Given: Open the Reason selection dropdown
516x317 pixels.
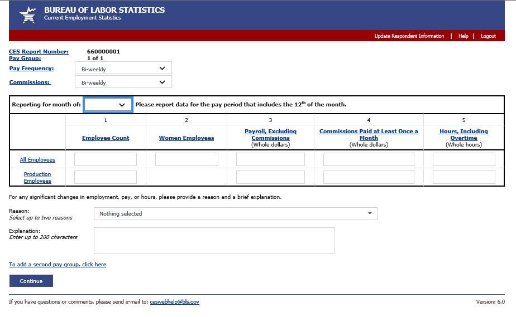Looking at the screenshot, I should tap(235, 214).
